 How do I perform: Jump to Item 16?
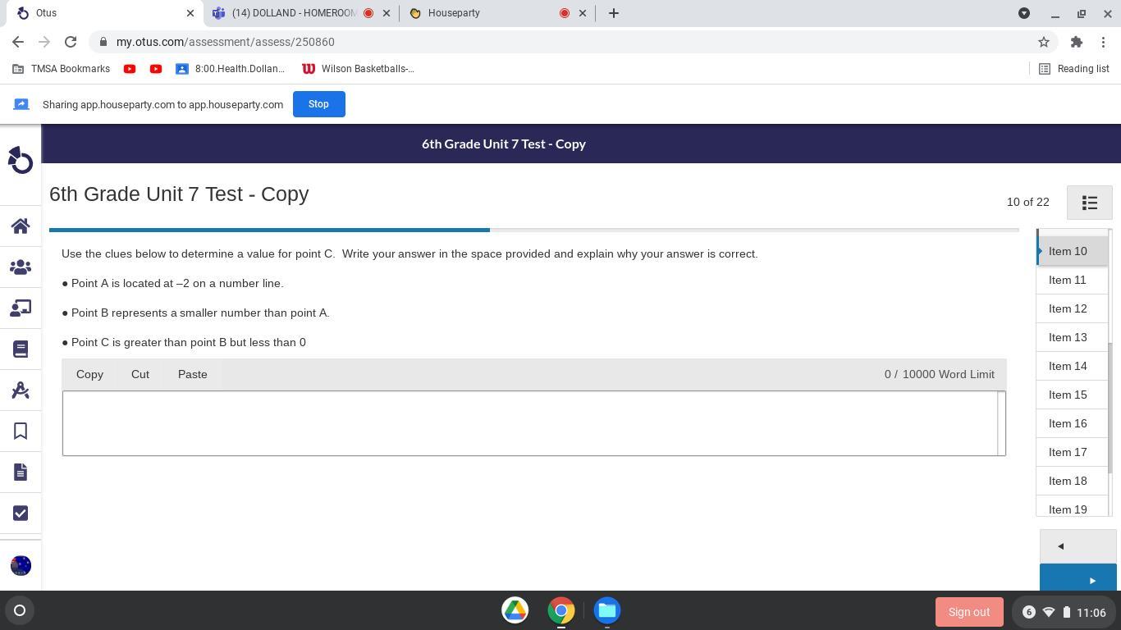pos(1073,423)
